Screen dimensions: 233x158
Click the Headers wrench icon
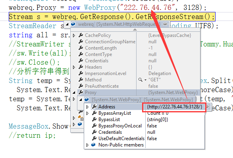click(x=81, y=67)
